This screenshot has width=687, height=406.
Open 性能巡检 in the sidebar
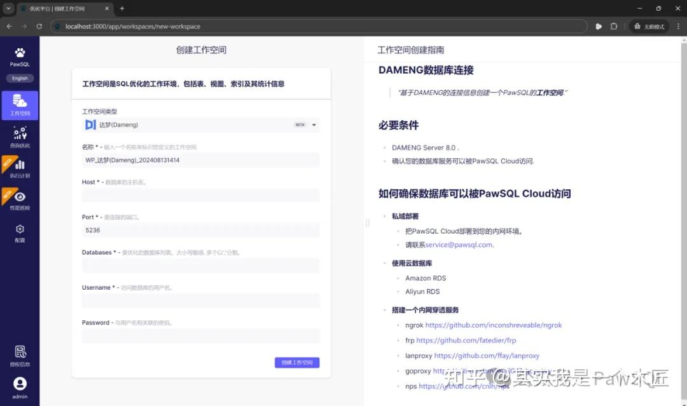[x=20, y=200]
